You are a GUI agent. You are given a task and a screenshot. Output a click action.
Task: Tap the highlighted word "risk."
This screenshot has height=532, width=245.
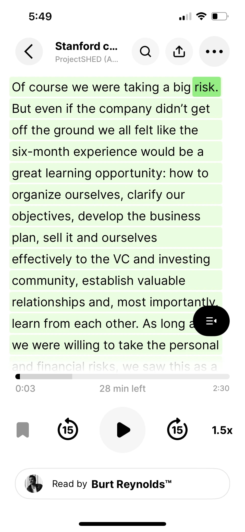(206, 87)
